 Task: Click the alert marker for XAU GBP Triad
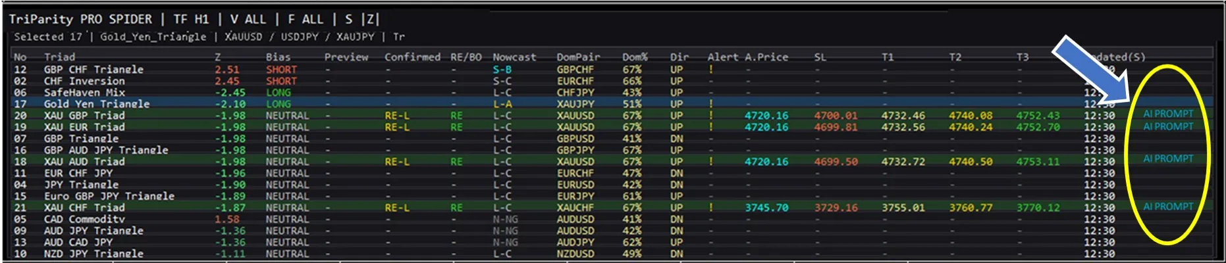[x=711, y=116]
